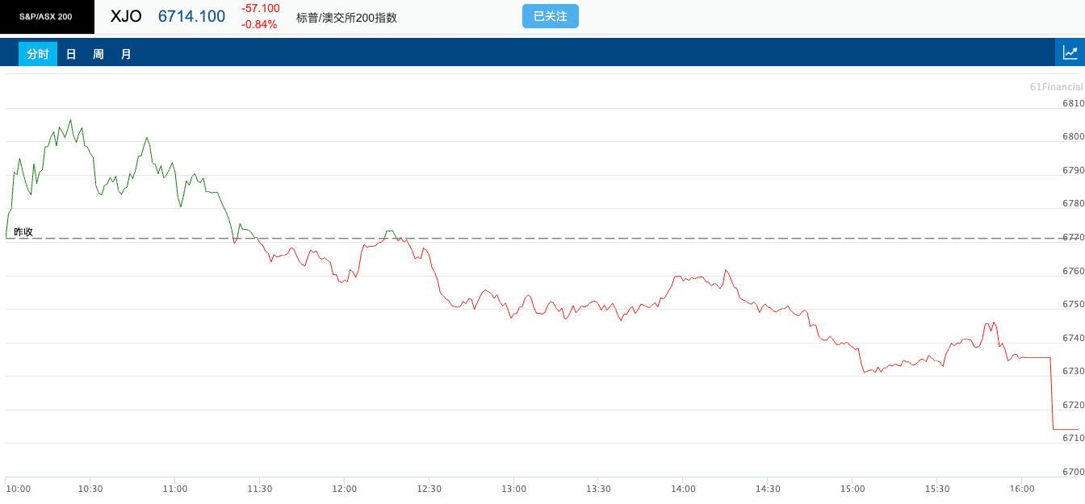The image size is (1085, 504).
Task: Click the 6700 y-axis label
Action: (1073, 472)
